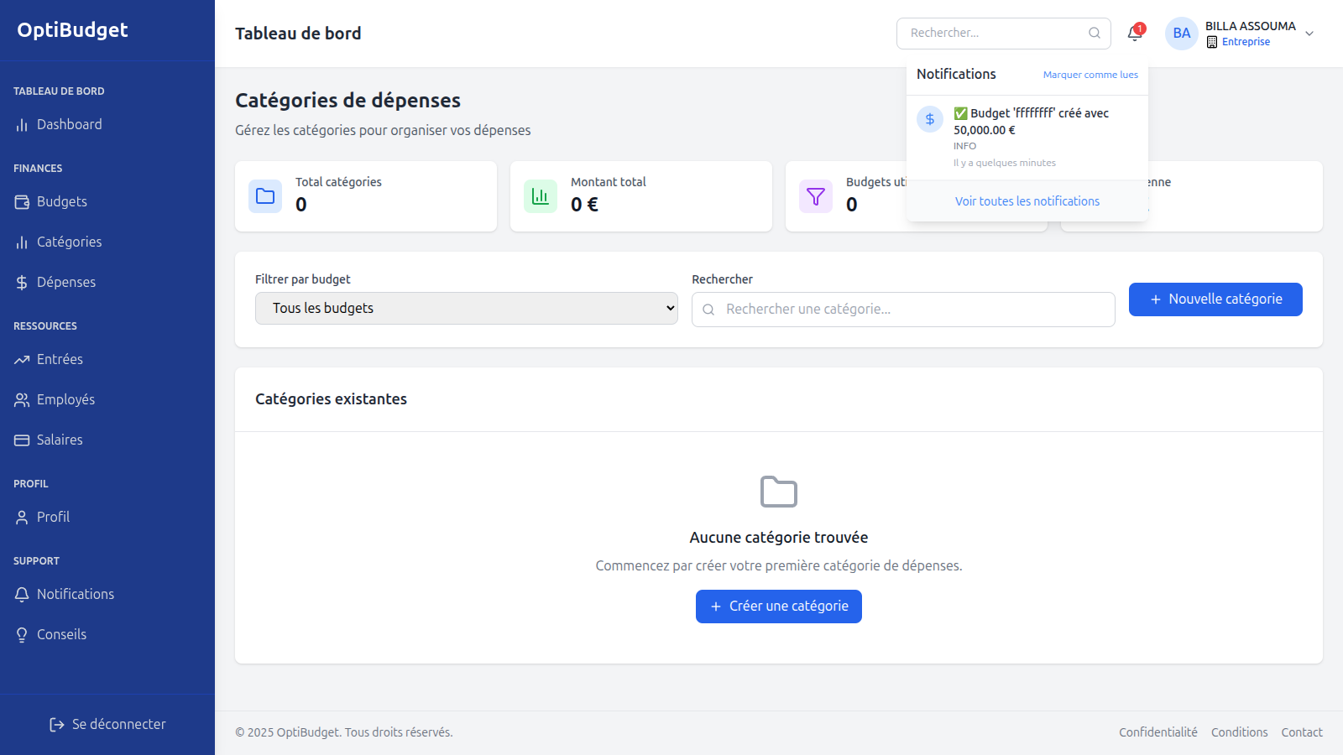Image resolution: width=1343 pixels, height=755 pixels.
Task: Click Marquer comme lues link
Action: click(x=1090, y=75)
